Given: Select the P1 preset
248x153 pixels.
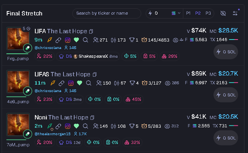Looking at the screenshot, I should pyautogui.click(x=188, y=13).
